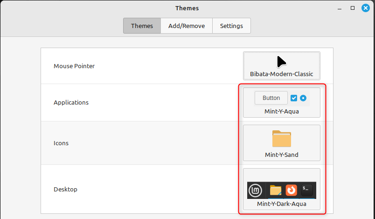Open the Bibata-Modern-Classic mouse pointer chooser
Viewport: 375px width, 219px height.
(x=282, y=66)
